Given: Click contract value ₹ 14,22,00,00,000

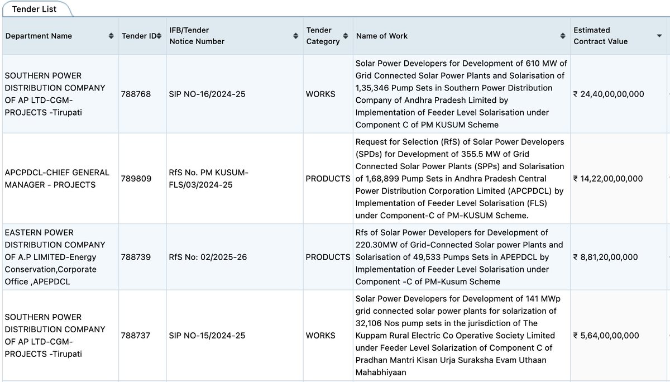Looking at the screenshot, I should click(608, 179).
